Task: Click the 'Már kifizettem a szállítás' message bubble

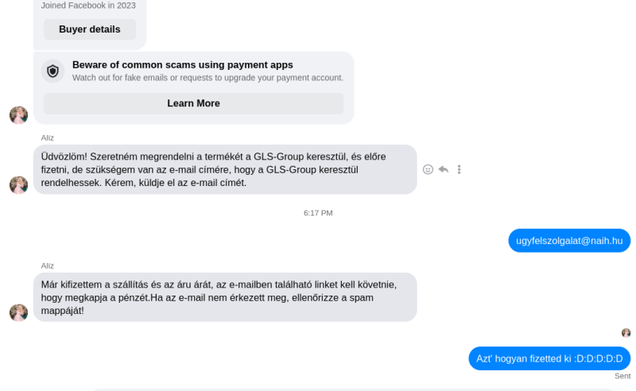Action: [x=225, y=297]
